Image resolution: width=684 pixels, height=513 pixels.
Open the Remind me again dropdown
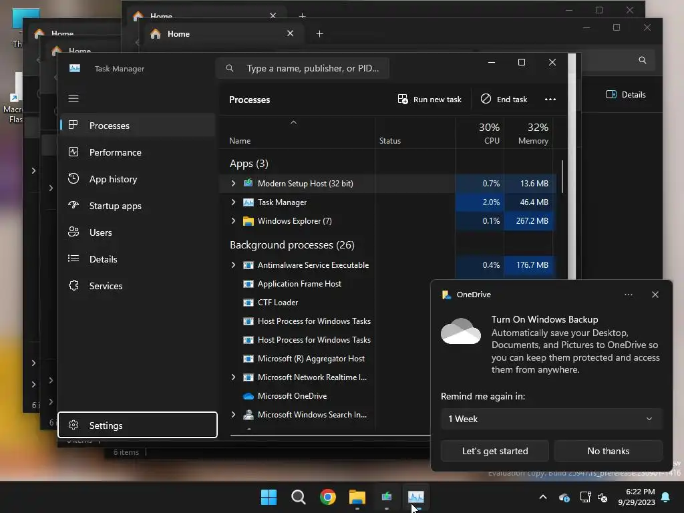click(x=551, y=419)
